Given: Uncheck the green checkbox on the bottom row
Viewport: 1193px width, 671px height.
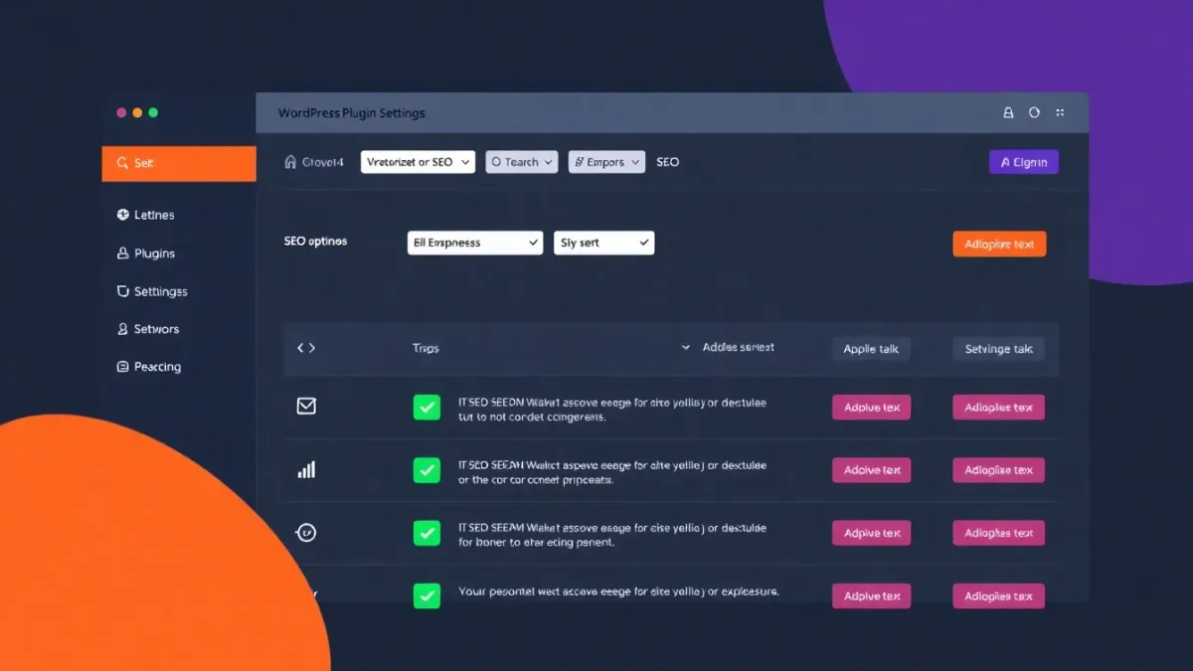Looking at the screenshot, I should pyautogui.click(x=426, y=595).
